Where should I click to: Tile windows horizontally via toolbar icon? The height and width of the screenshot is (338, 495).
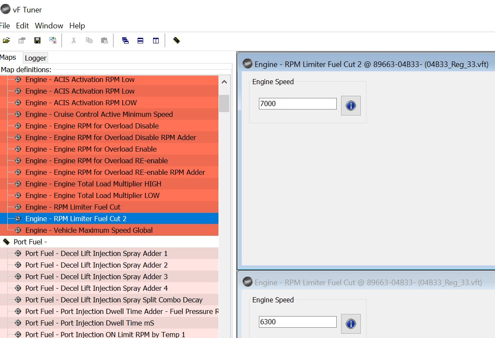pos(141,40)
